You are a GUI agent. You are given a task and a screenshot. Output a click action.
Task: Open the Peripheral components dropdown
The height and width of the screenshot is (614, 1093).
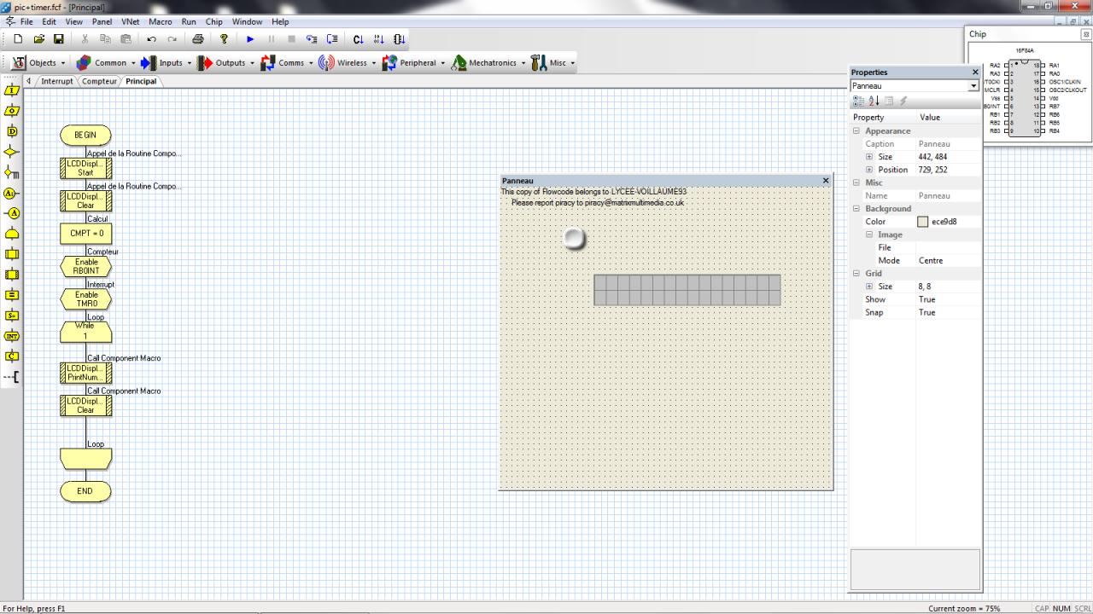coord(414,62)
